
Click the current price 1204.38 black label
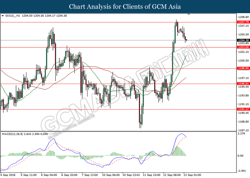coord(243,40)
